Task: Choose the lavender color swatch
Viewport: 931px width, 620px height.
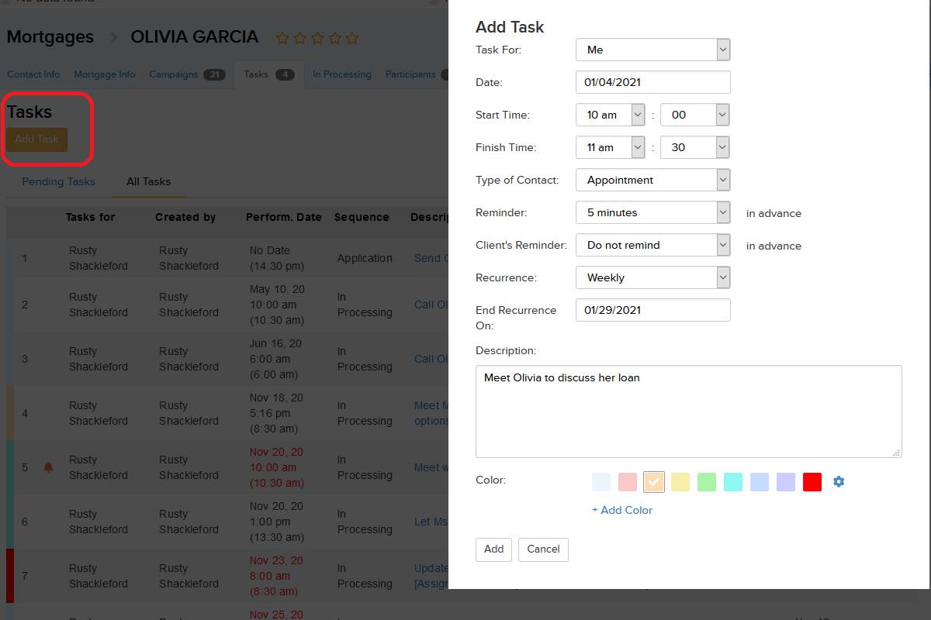Action: pyautogui.click(x=786, y=481)
